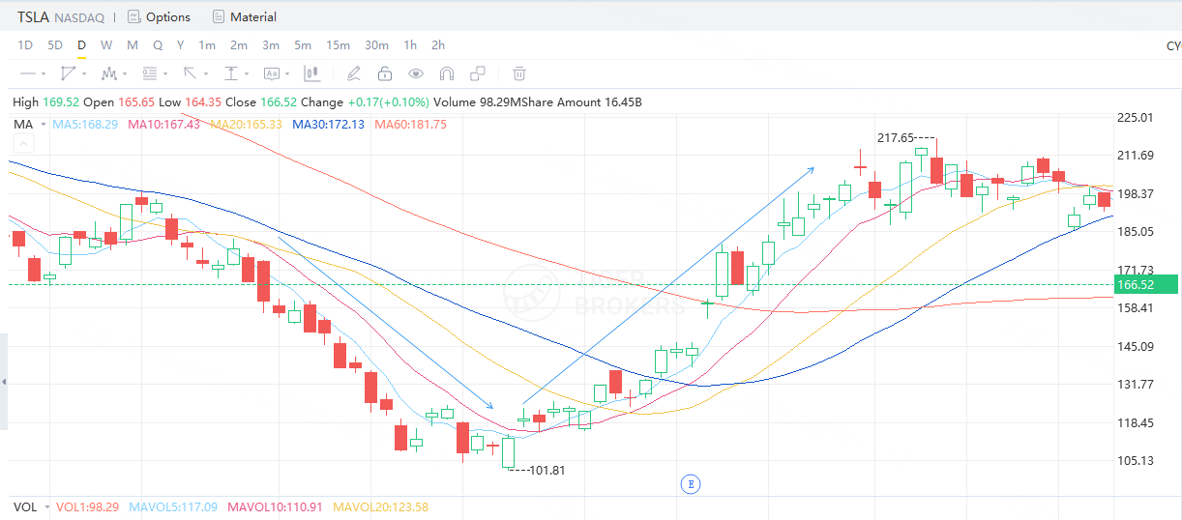Toggle drawing visibility with the eye icon
This screenshot has width=1182, height=520.
click(x=415, y=73)
